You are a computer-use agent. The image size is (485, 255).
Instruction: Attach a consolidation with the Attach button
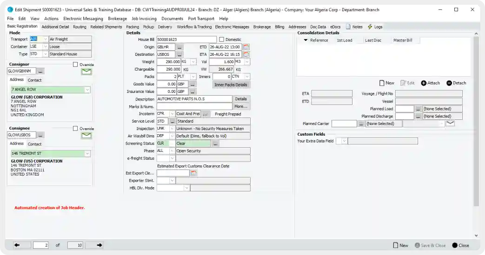(x=430, y=83)
